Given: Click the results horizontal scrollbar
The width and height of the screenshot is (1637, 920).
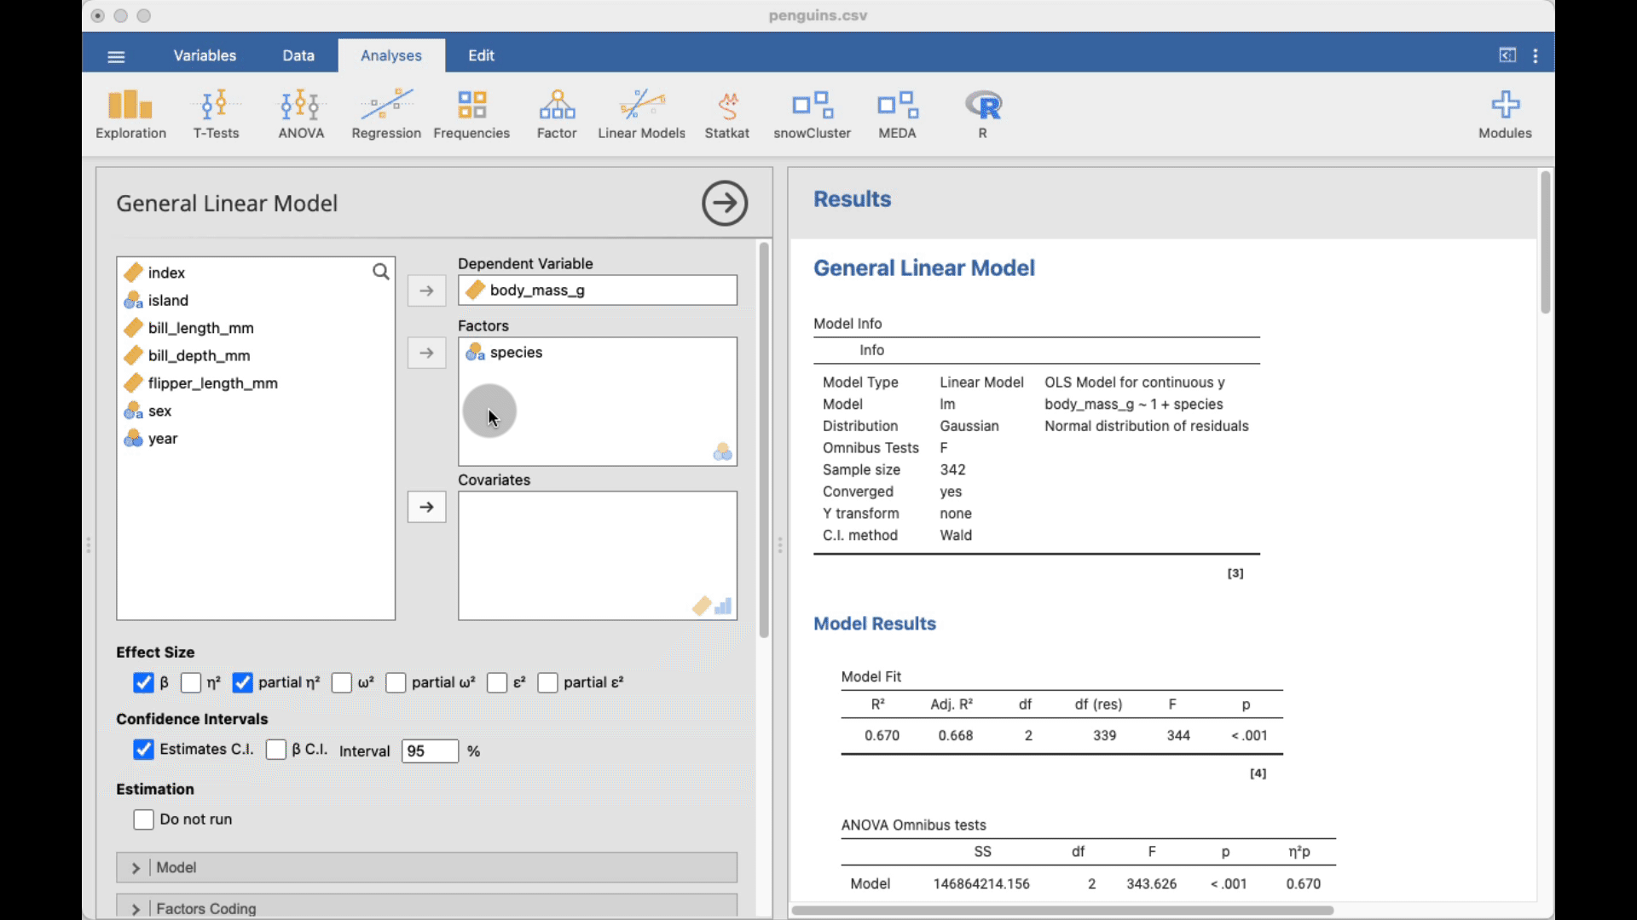Looking at the screenshot, I should click(x=1062, y=911).
